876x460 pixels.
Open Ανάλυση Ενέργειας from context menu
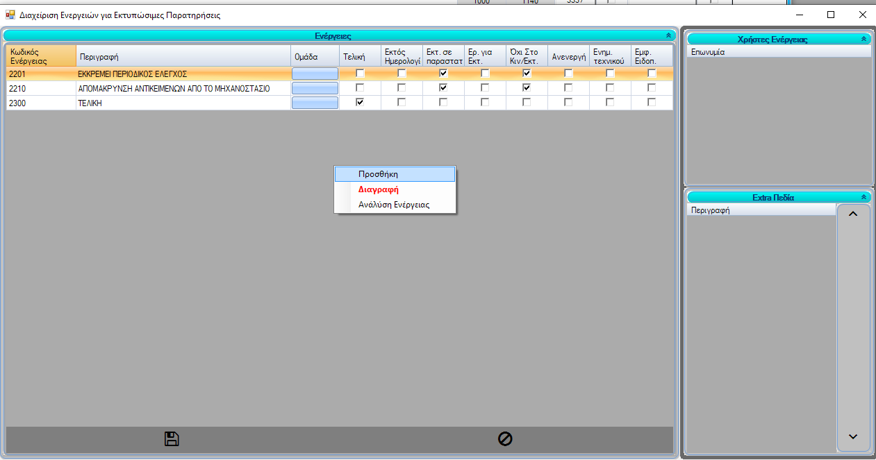[395, 205]
